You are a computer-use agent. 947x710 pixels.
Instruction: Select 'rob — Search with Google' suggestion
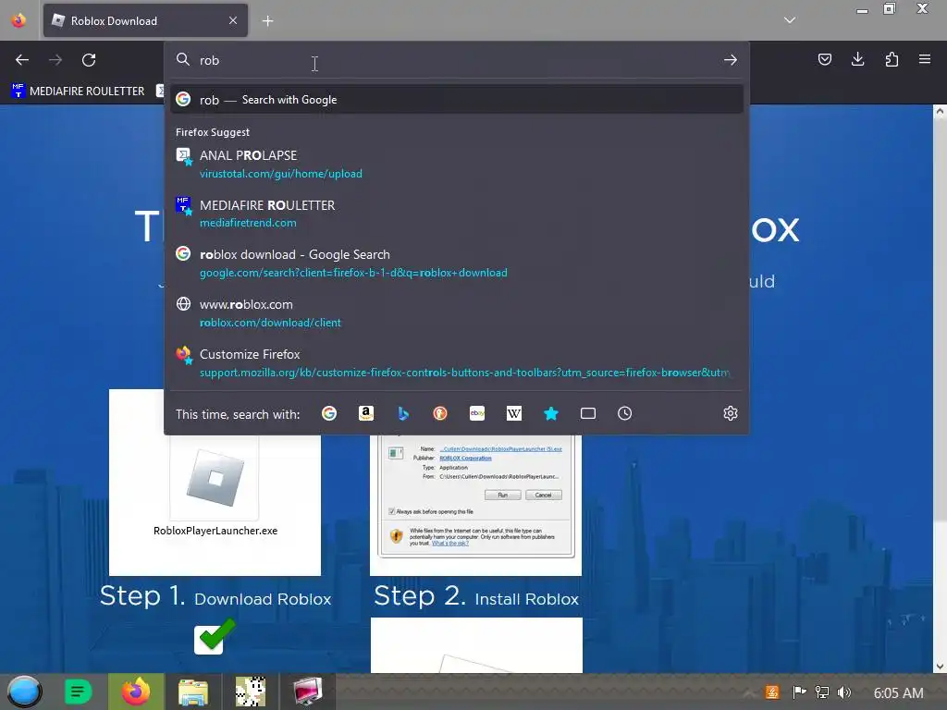457,100
